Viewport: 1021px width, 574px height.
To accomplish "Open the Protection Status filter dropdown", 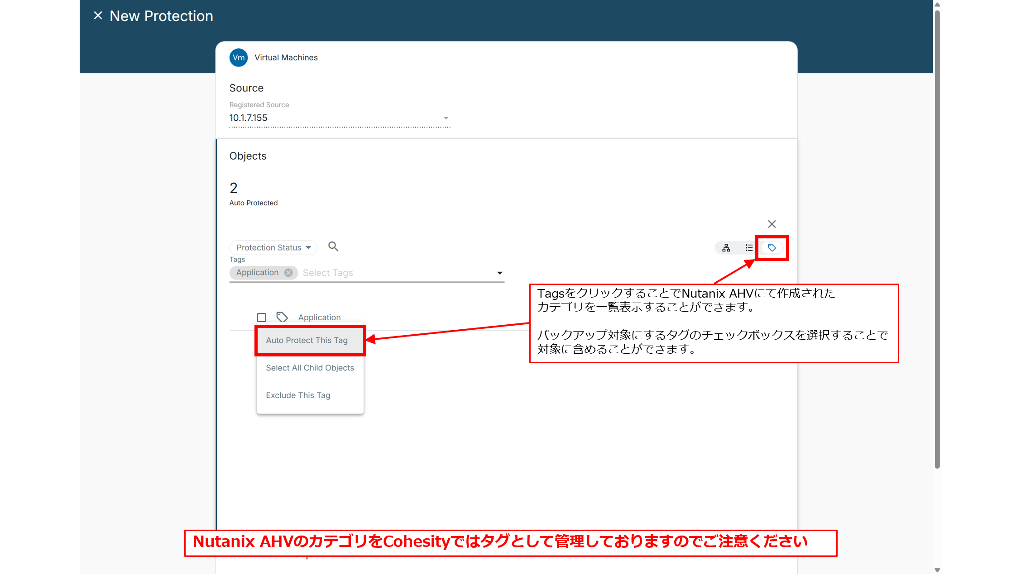I will (273, 247).
